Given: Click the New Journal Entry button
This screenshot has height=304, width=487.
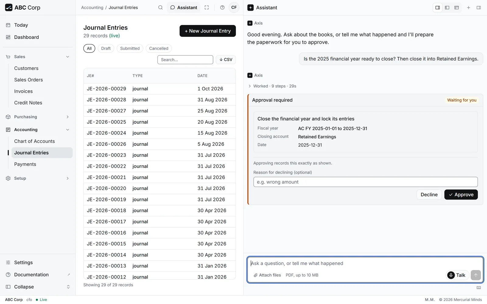Looking at the screenshot, I should (x=208, y=31).
